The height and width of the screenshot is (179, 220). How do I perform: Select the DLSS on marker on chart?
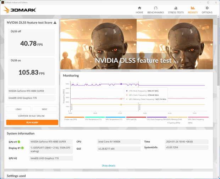click(x=139, y=107)
